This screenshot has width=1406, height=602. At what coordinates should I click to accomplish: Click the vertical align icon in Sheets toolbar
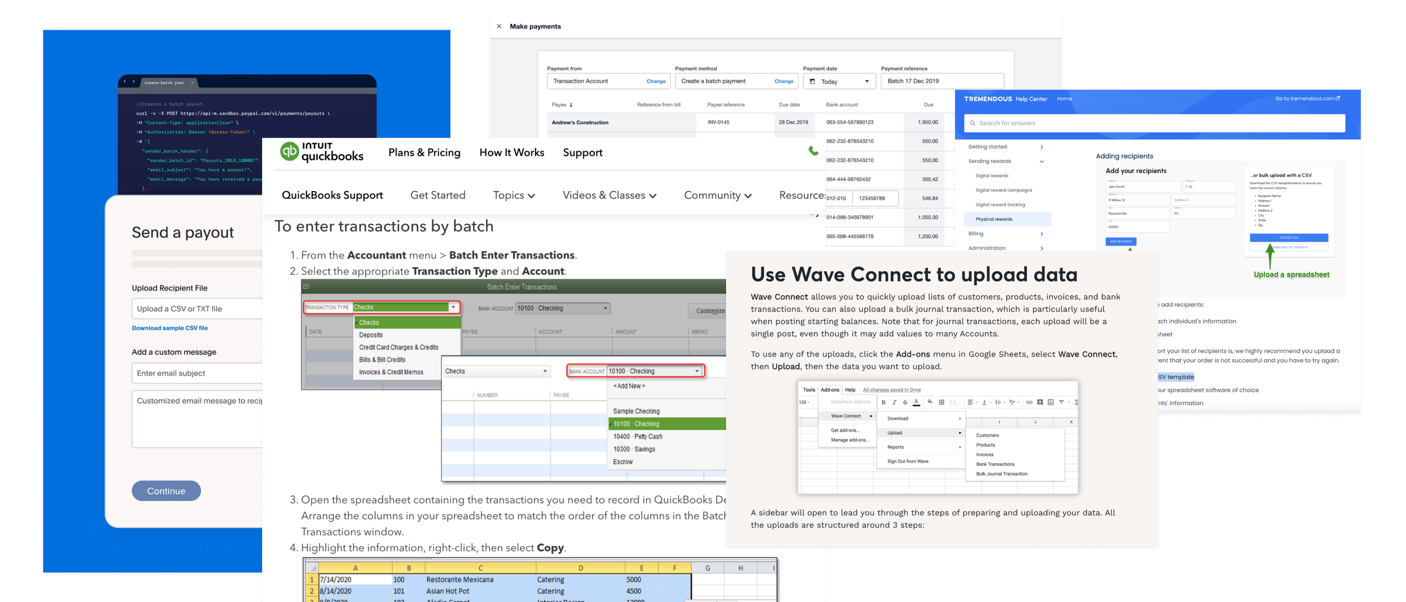984,402
